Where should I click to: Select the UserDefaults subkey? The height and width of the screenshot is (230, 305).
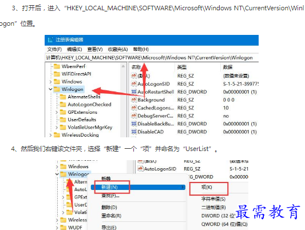(82, 120)
